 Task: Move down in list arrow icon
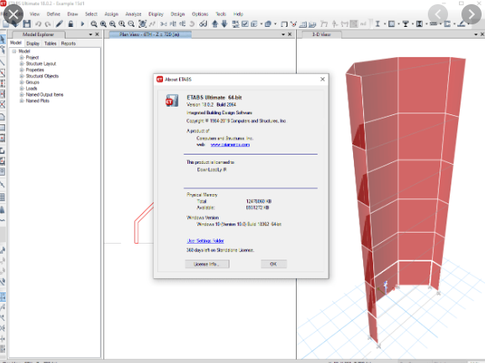click(224, 24)
